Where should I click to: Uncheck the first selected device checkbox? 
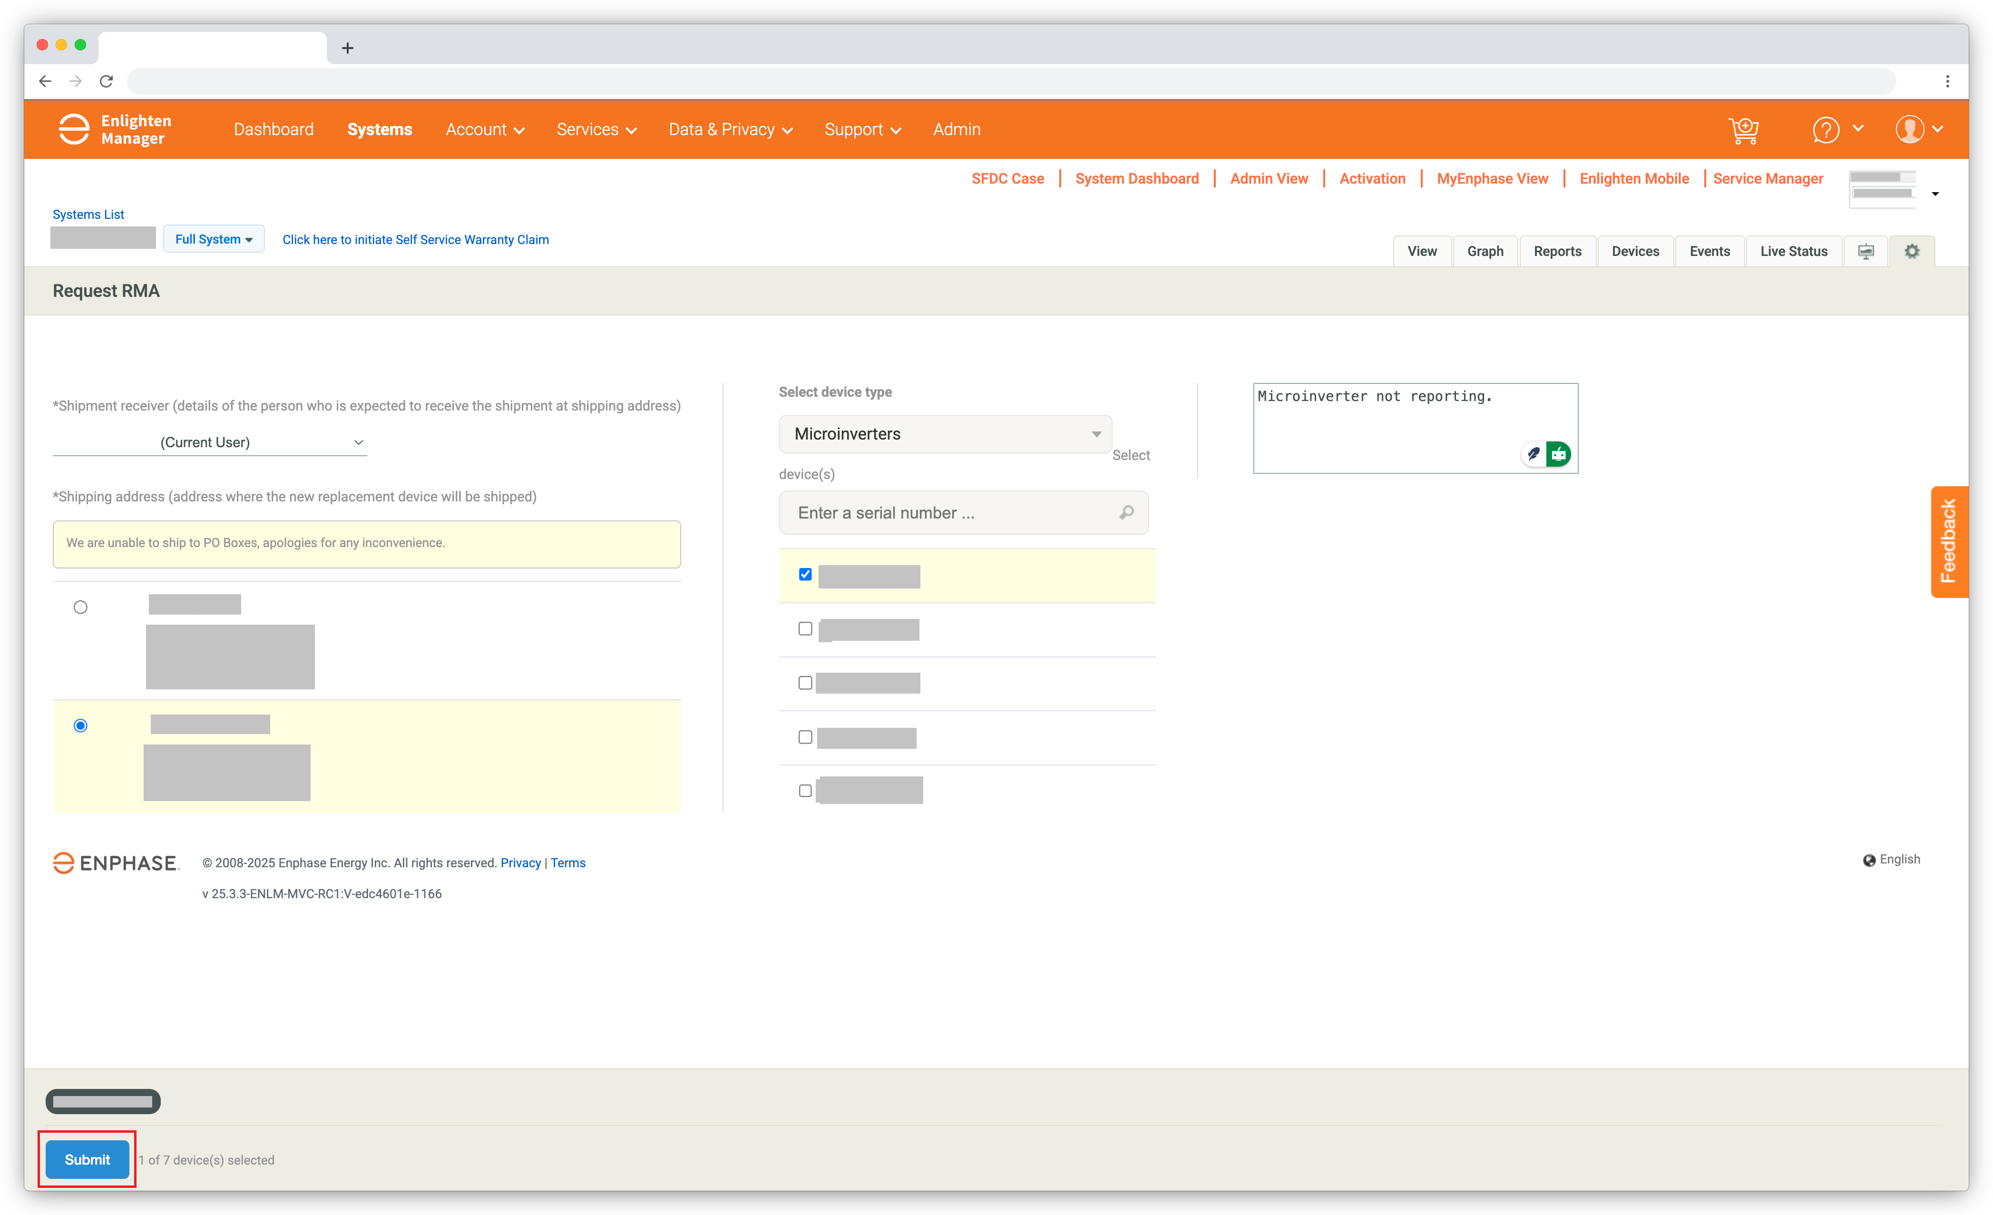805,574
